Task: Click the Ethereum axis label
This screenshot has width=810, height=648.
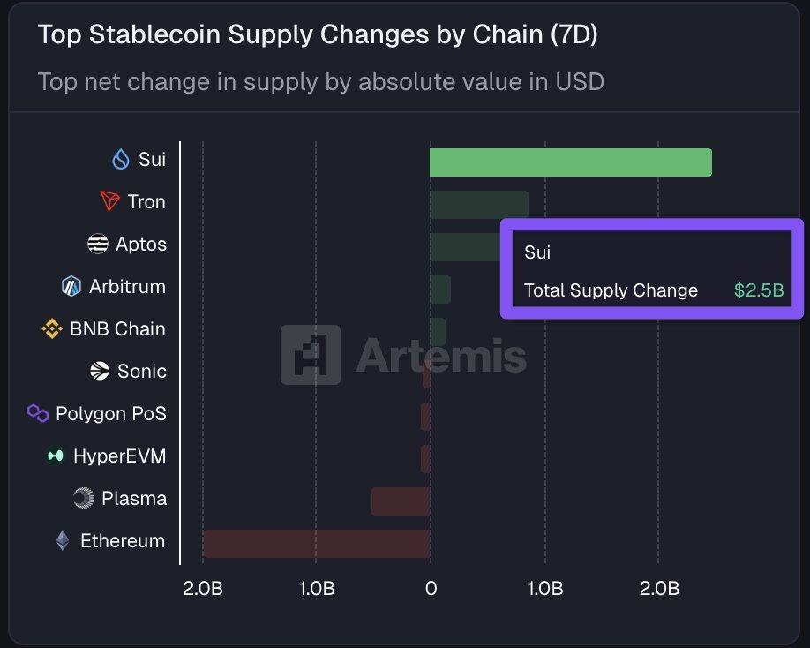Action: (123, 541)
